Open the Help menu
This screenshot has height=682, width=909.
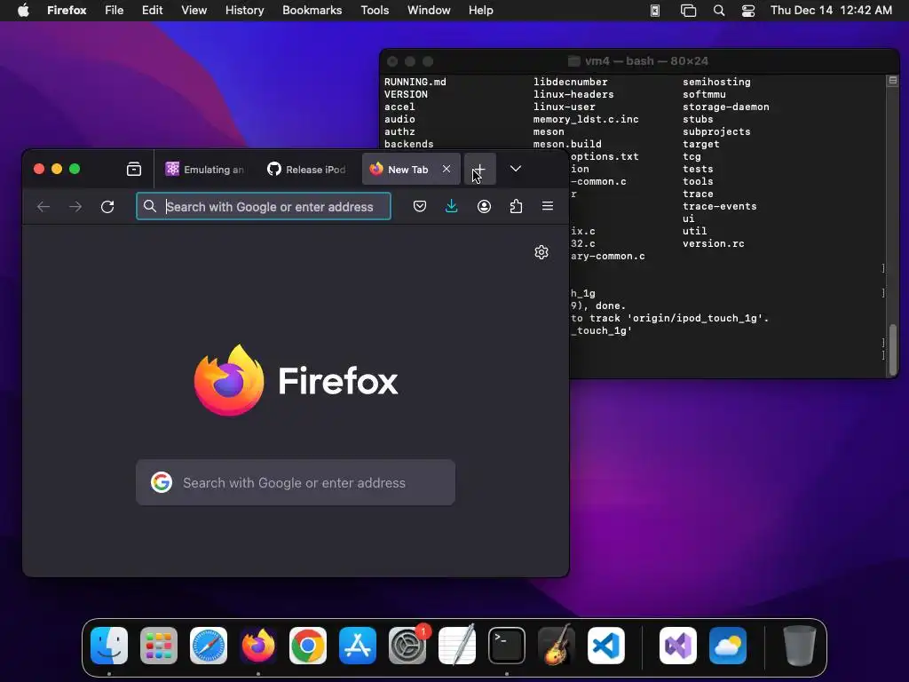(x=480, y=11)
